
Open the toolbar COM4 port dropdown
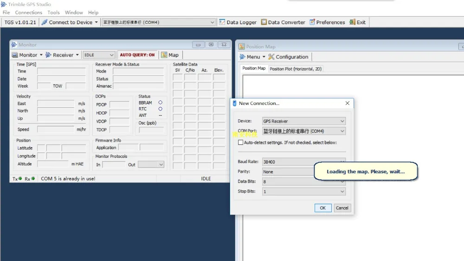point(159,22)
